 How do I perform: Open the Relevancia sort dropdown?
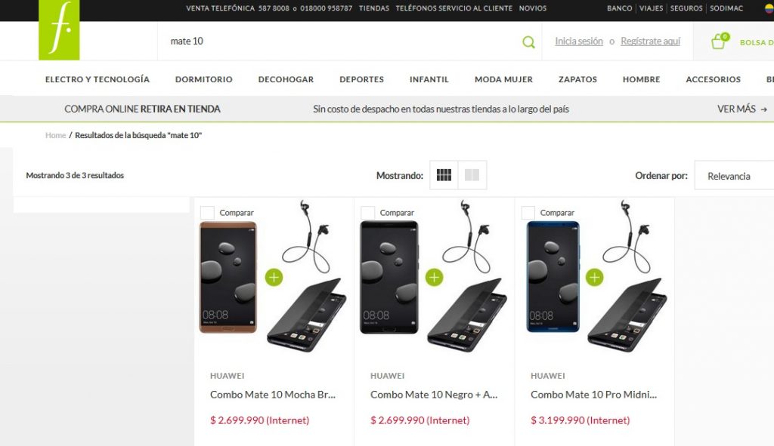click(x=734, y=175)
